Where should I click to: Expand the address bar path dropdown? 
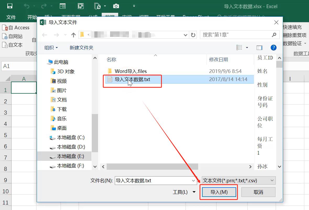tap(186, 35)
